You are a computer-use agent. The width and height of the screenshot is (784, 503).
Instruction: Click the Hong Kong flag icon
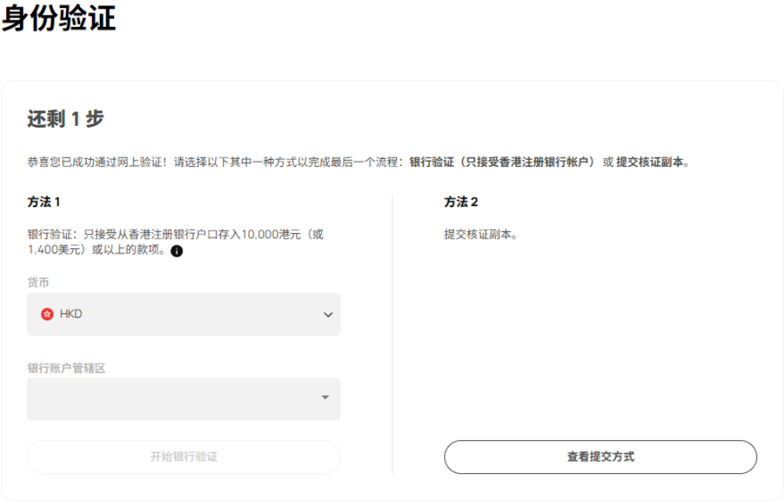[x=47, y=314]
